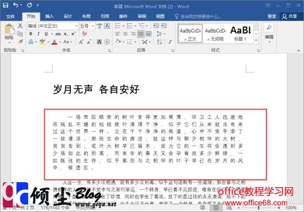The image size is (304, 212).
Task: Click the Tell me search box
Action: (198, 16)
